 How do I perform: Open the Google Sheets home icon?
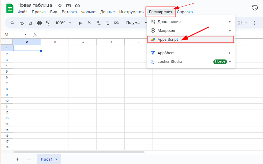tap(10, 8)
